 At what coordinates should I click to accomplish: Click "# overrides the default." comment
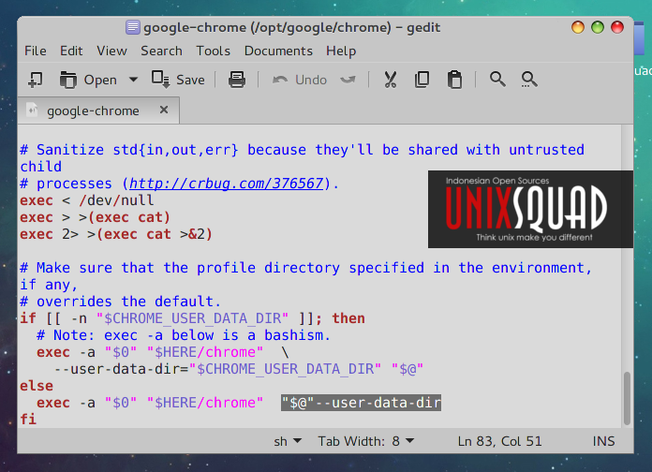tap(120, 301)
